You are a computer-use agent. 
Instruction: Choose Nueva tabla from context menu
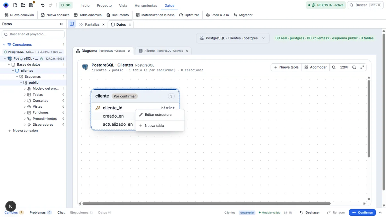(x=160, y=126)
